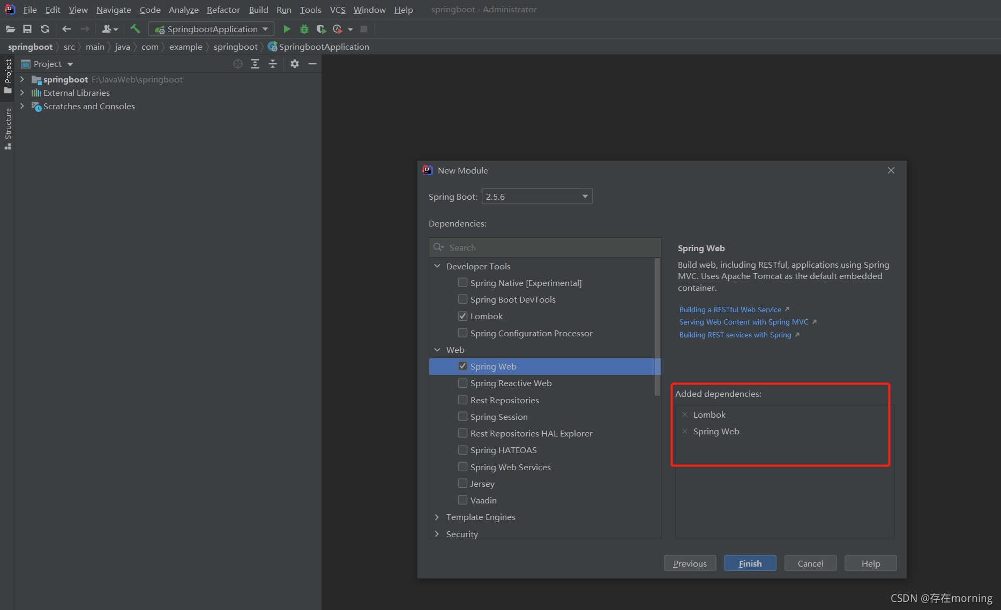
Task: Open Project panel settings gear
Action: pos(295,64)
